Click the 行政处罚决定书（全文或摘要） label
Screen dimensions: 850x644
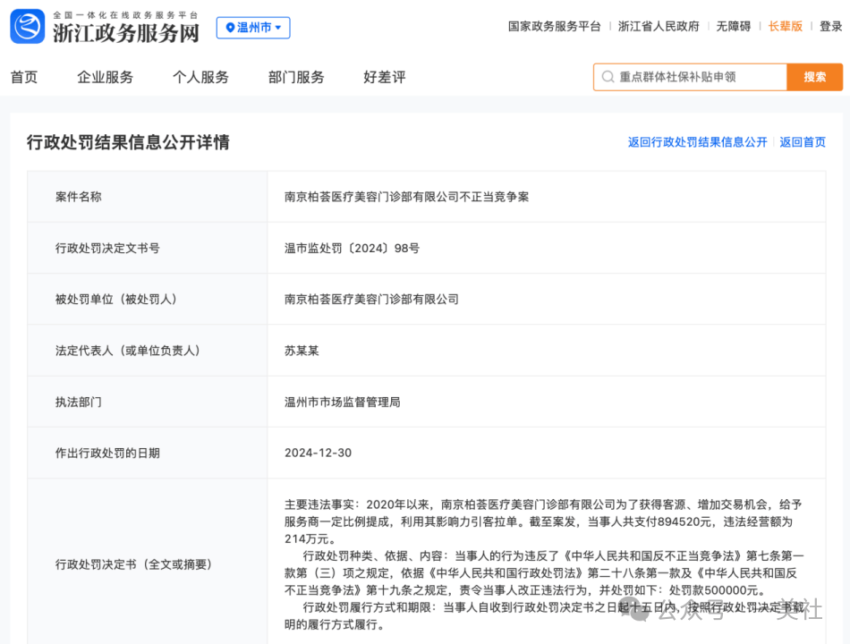tap(134, 564)
